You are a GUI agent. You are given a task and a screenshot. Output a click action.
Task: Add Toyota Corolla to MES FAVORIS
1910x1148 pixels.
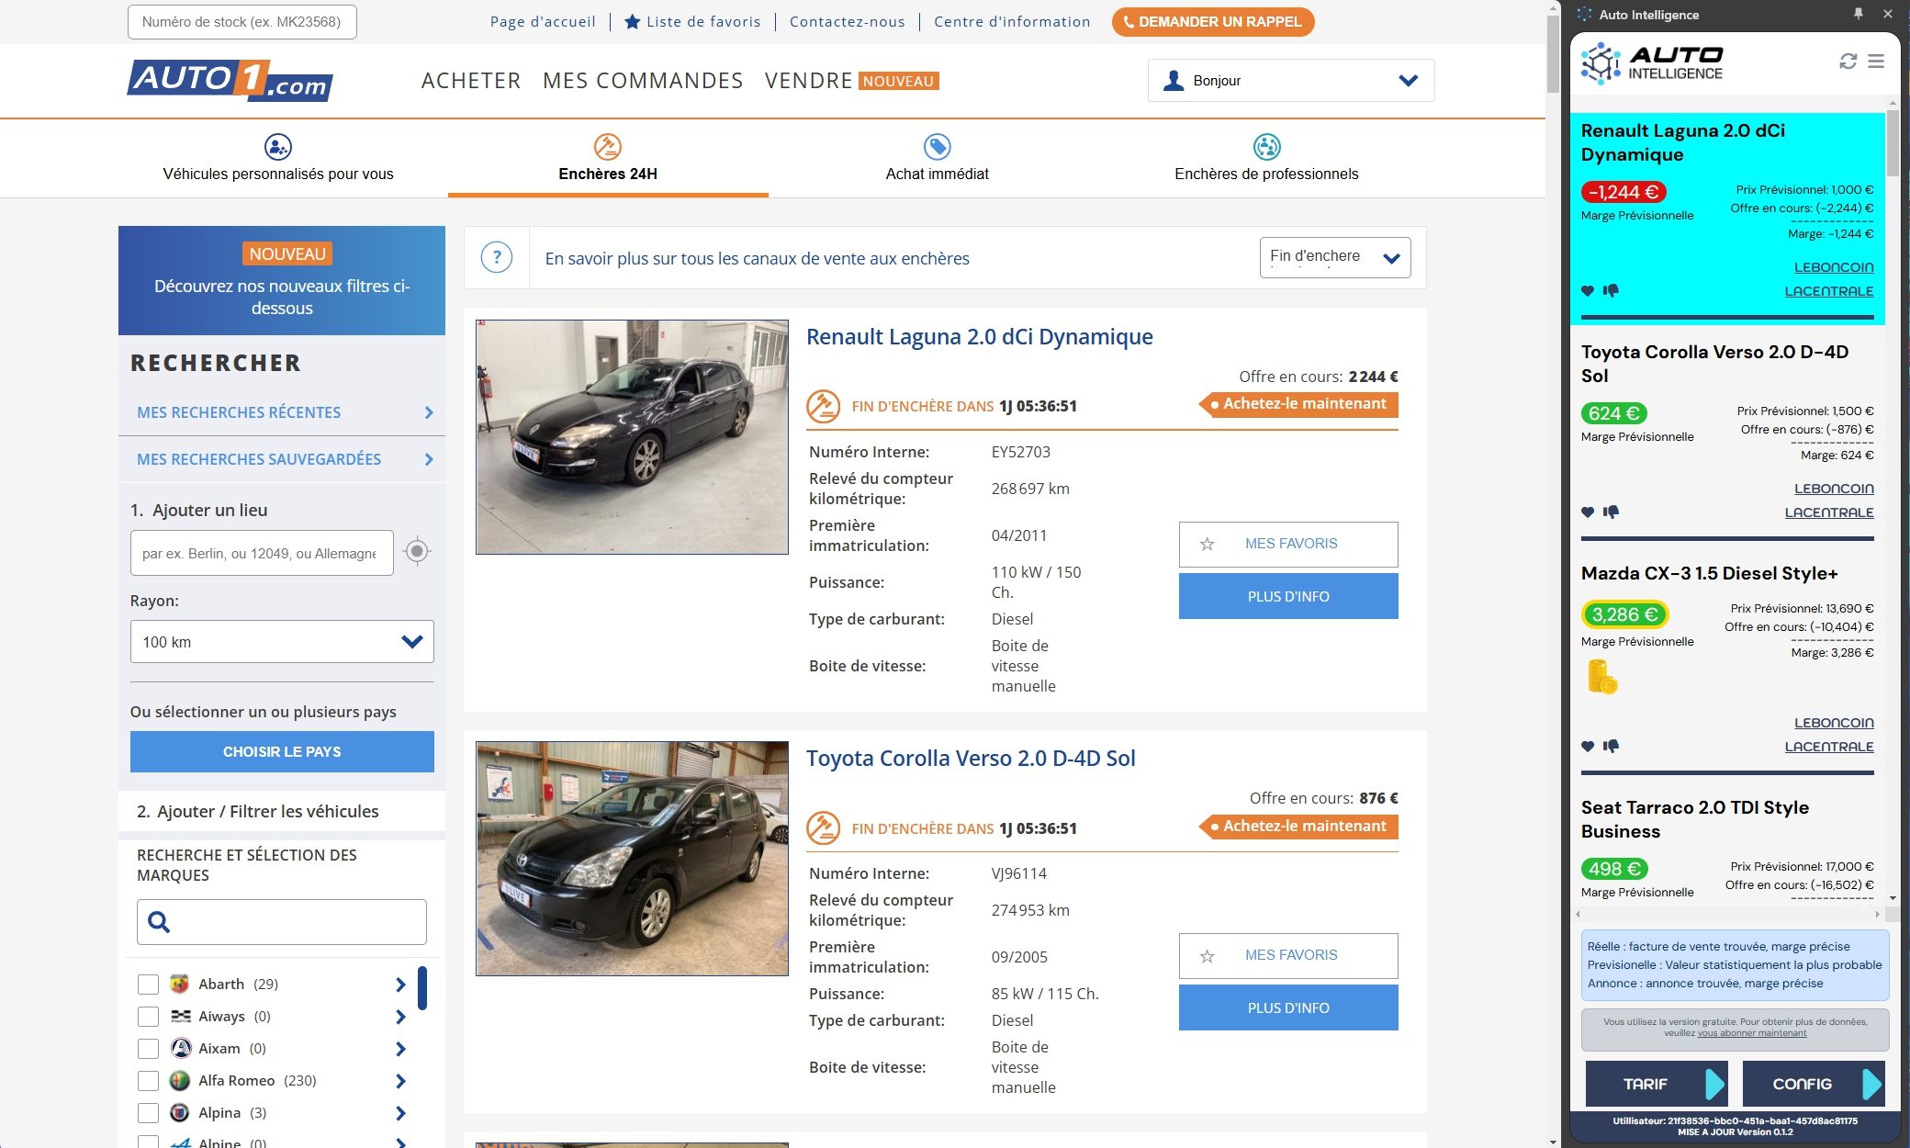(x=1288, y=956)
